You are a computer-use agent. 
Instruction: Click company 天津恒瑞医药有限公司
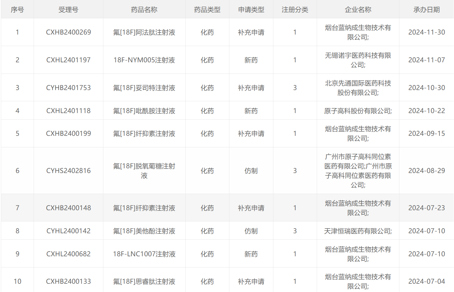click(358, 231)
